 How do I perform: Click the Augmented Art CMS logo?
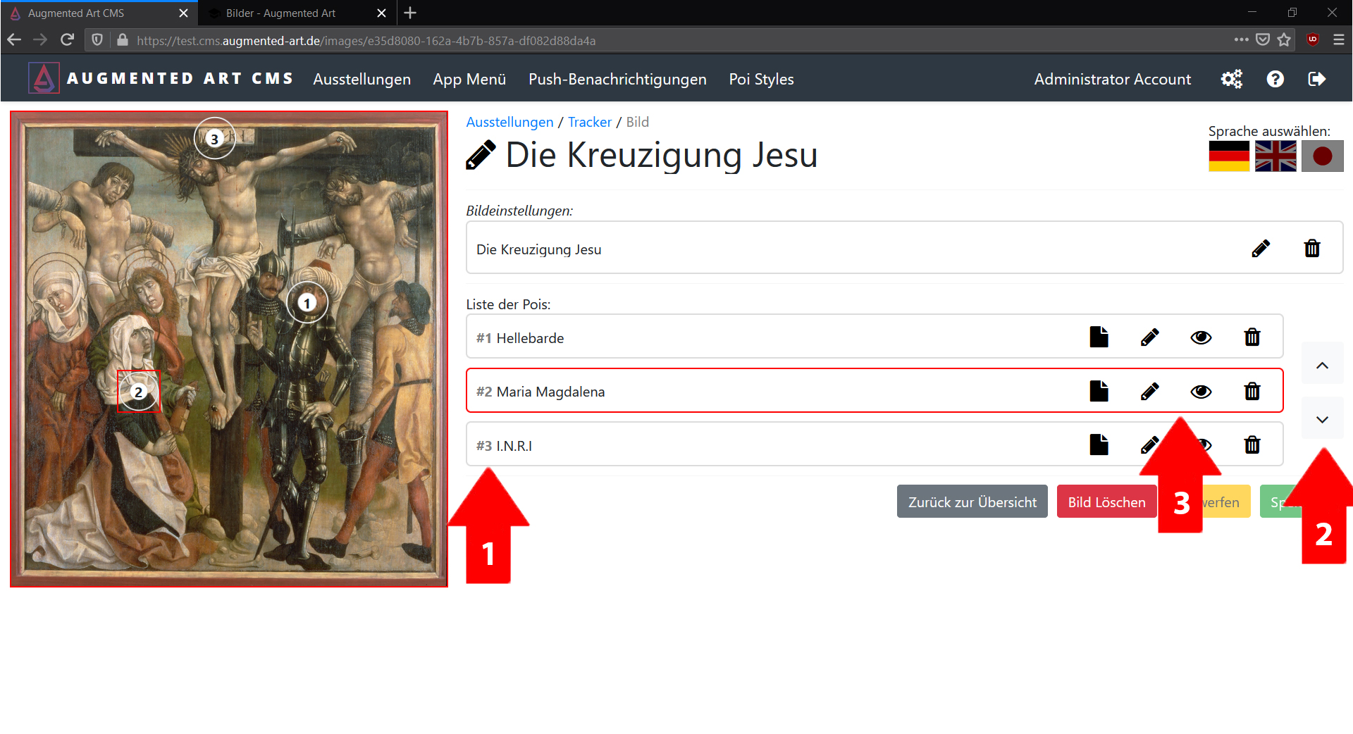(x=161, y=78)
